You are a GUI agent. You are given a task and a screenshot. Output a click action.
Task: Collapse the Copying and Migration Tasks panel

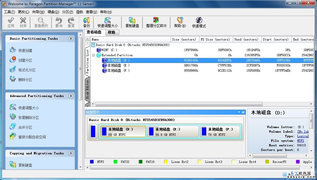[71, 153]
